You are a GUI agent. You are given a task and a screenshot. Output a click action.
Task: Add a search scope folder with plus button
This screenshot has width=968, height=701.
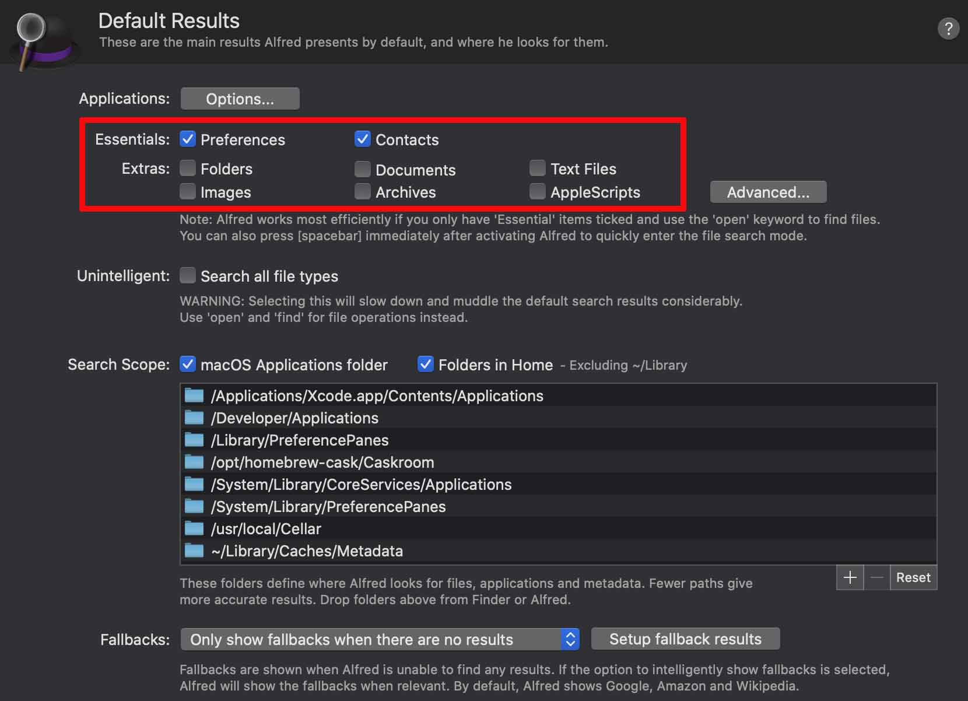[x=850, y=577]
